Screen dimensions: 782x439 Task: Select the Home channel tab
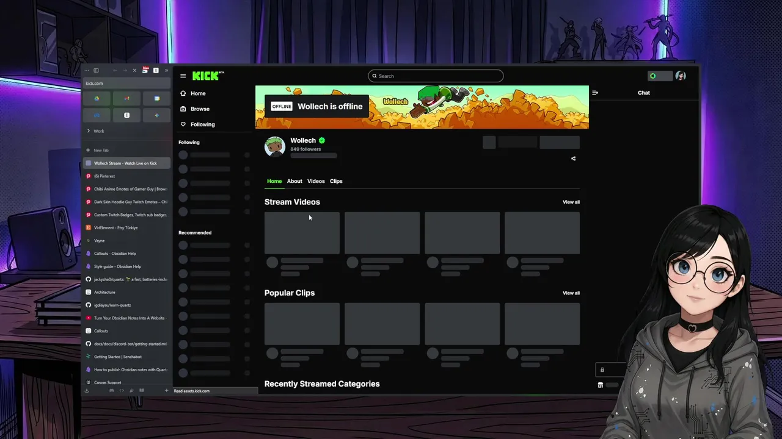[274, 181]
